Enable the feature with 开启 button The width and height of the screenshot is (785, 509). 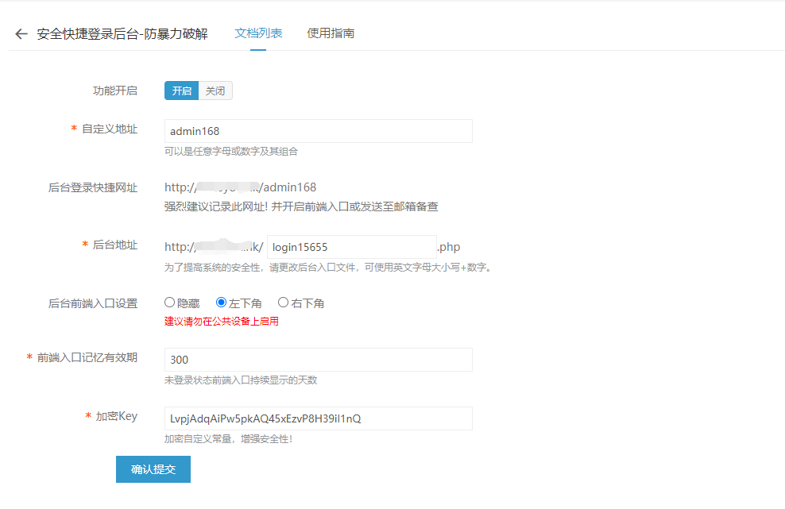[x=182, y=91]
